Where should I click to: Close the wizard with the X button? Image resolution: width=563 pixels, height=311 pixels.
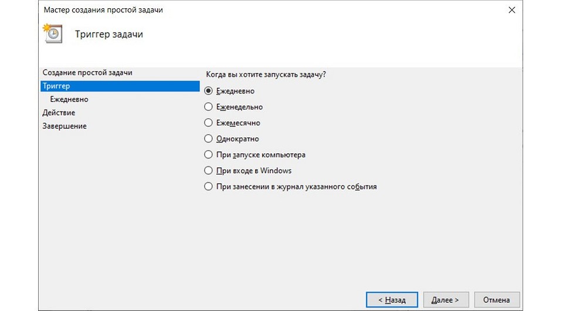(512, 11)
